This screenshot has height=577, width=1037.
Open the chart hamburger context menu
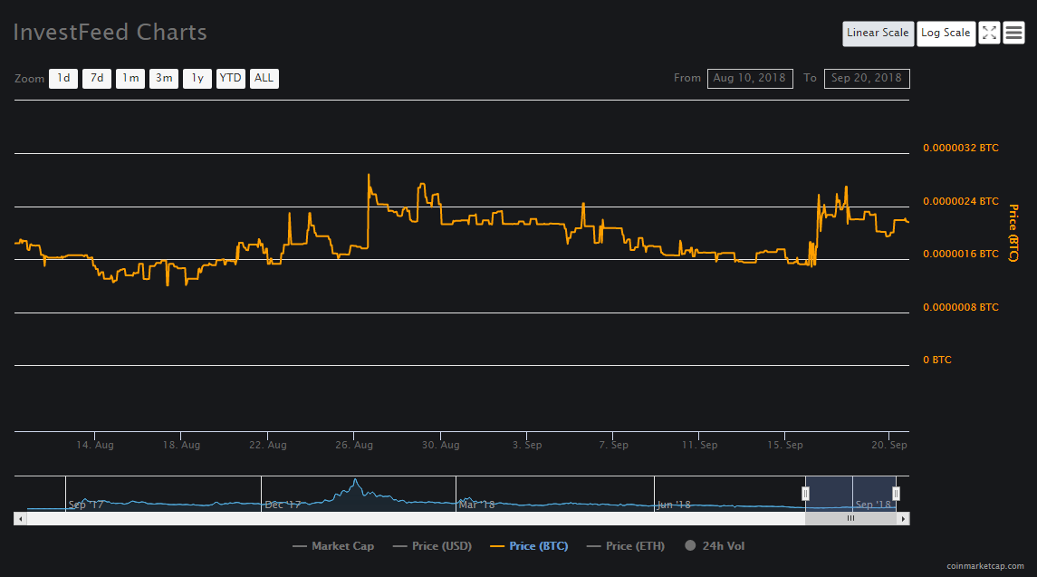click(1013, 34)
